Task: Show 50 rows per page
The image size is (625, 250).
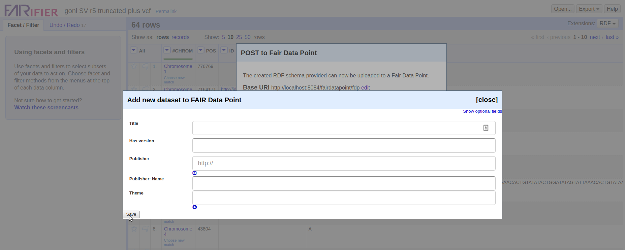Action: (247, 37)
